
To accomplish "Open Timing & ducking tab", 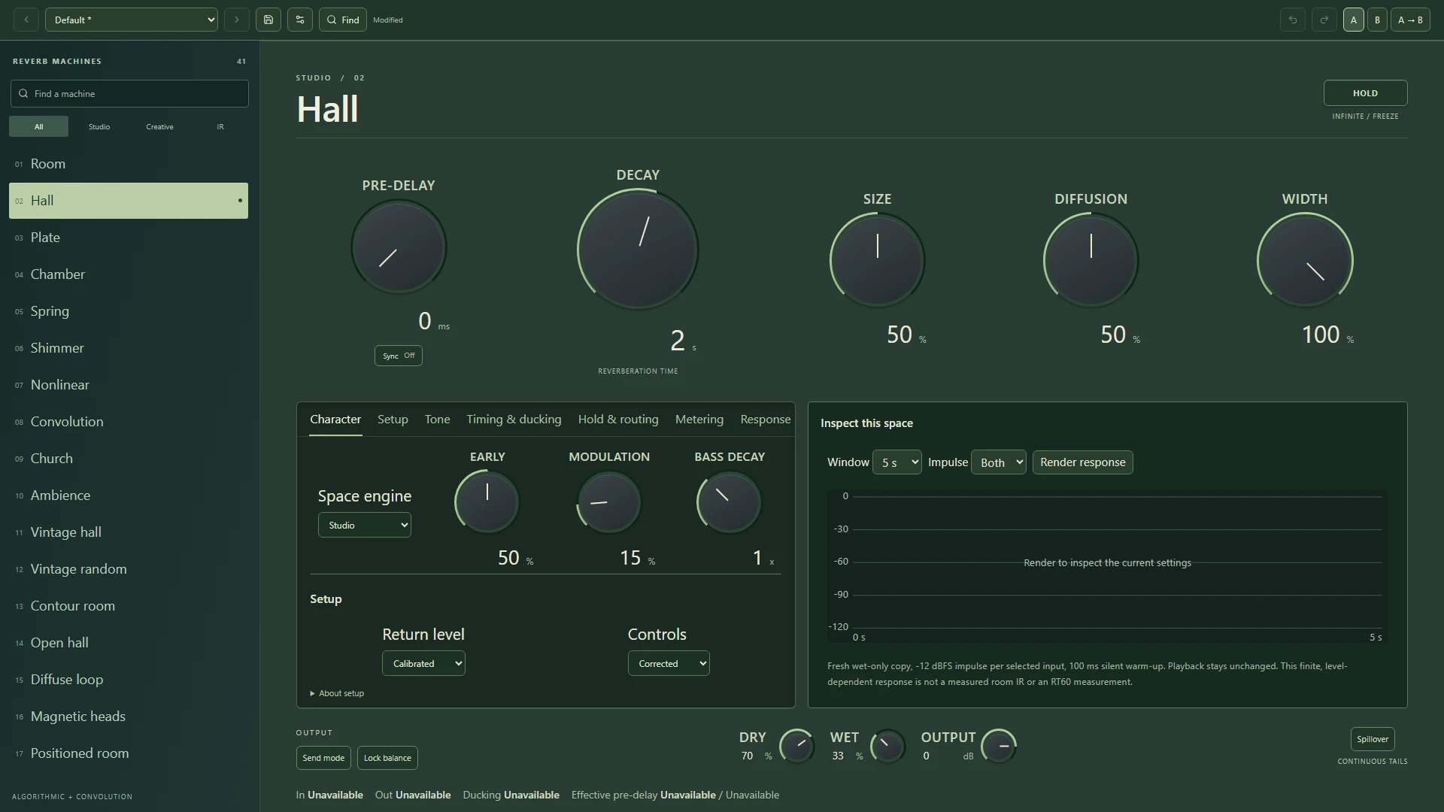I will [514, 420].
